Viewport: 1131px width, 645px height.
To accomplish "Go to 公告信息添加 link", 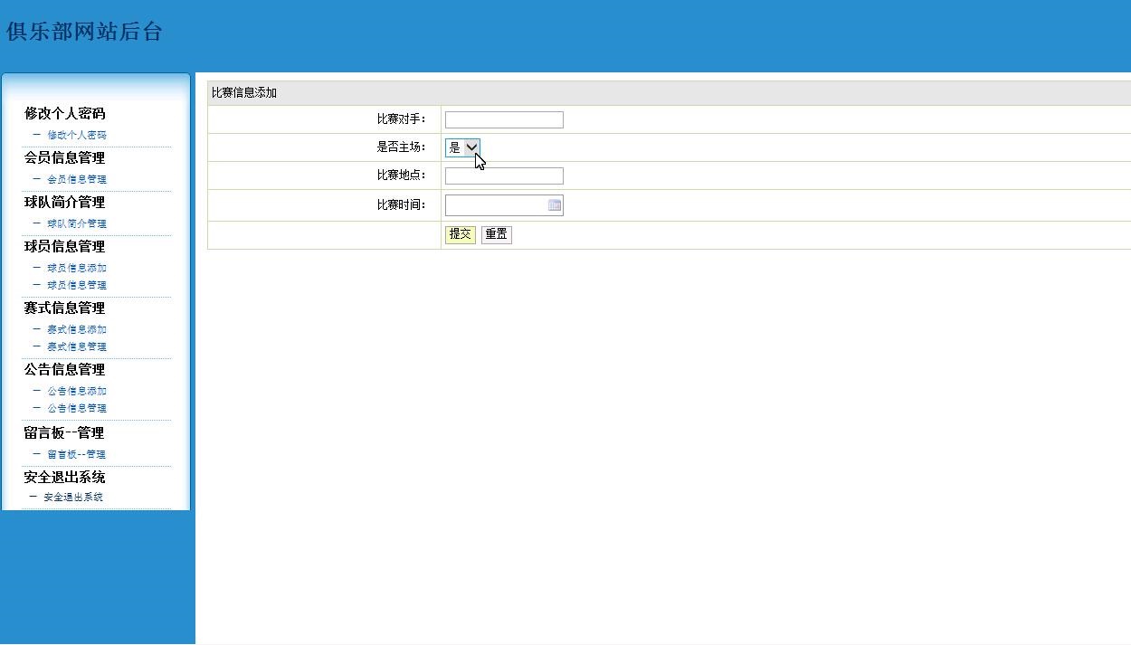I will 77,391.
